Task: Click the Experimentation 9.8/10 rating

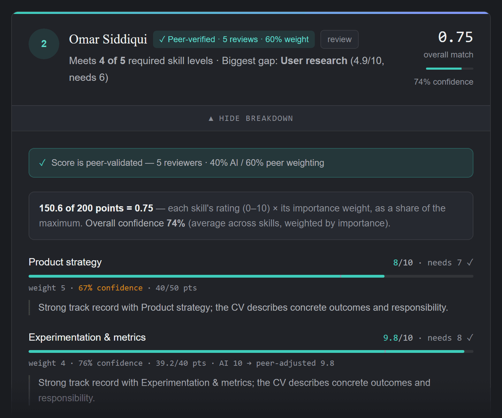Action: coord(398,338)
